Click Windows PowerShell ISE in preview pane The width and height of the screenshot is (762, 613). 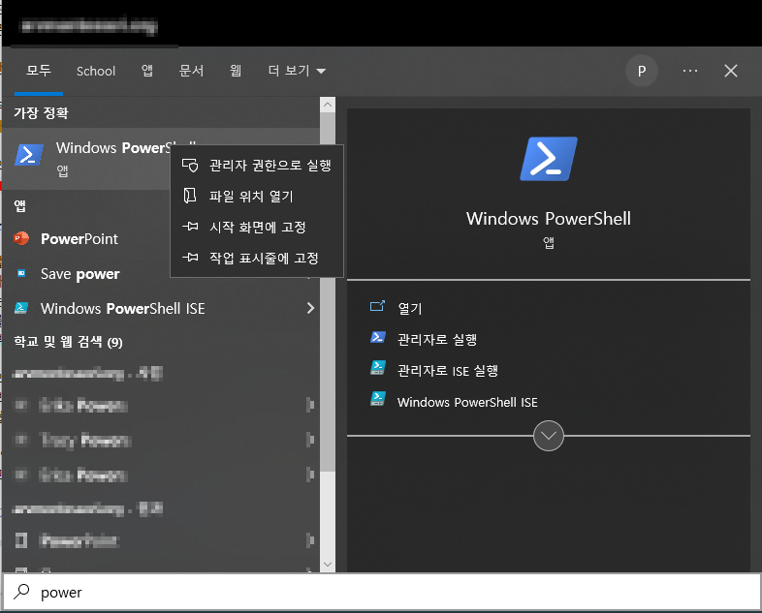click(467, 402)
